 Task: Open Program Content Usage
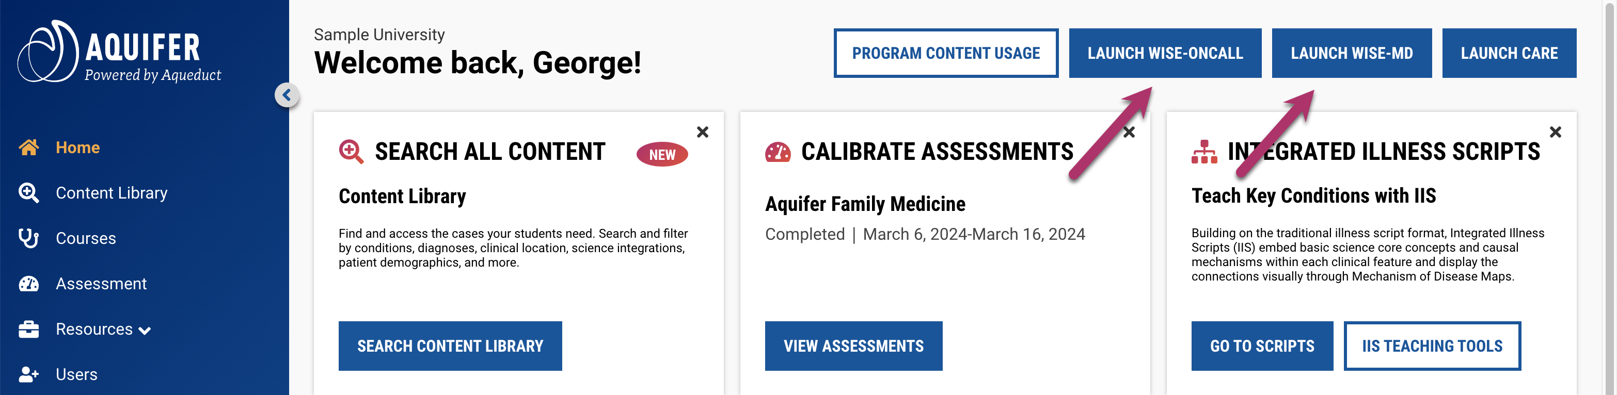pyautogui.click(x=945, y=53)
